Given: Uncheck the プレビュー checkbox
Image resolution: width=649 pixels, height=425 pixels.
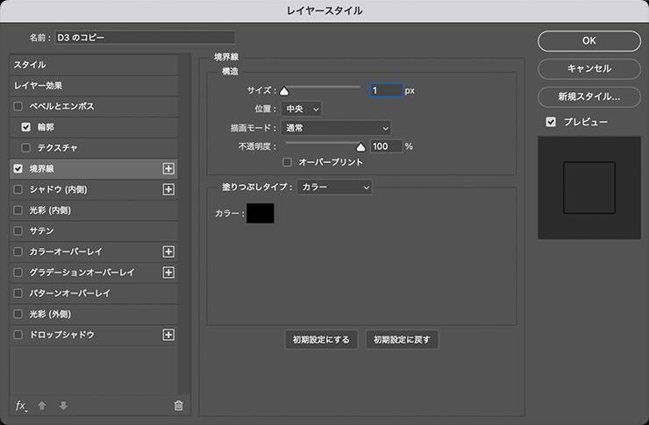Looking at the screenshot, I should [x=551, y=122].
